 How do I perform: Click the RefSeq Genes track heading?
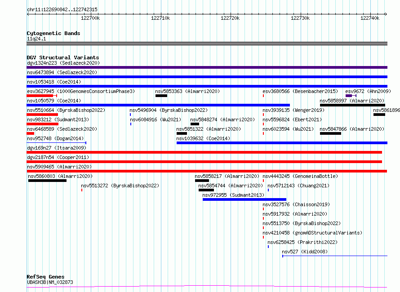[x=45, y=277]
